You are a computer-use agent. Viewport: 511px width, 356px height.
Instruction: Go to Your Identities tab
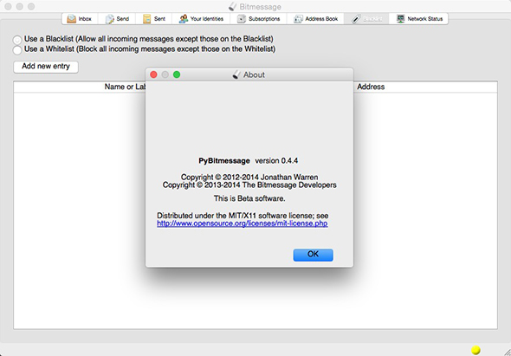(201, 19)
